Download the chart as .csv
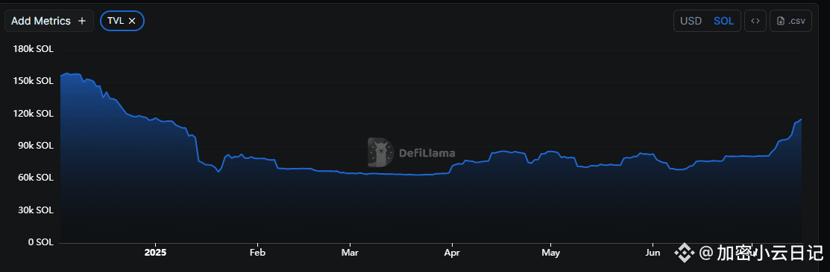The height and width of the screenshot is (272, 830). pyautogui.click(x=790, y=21)
